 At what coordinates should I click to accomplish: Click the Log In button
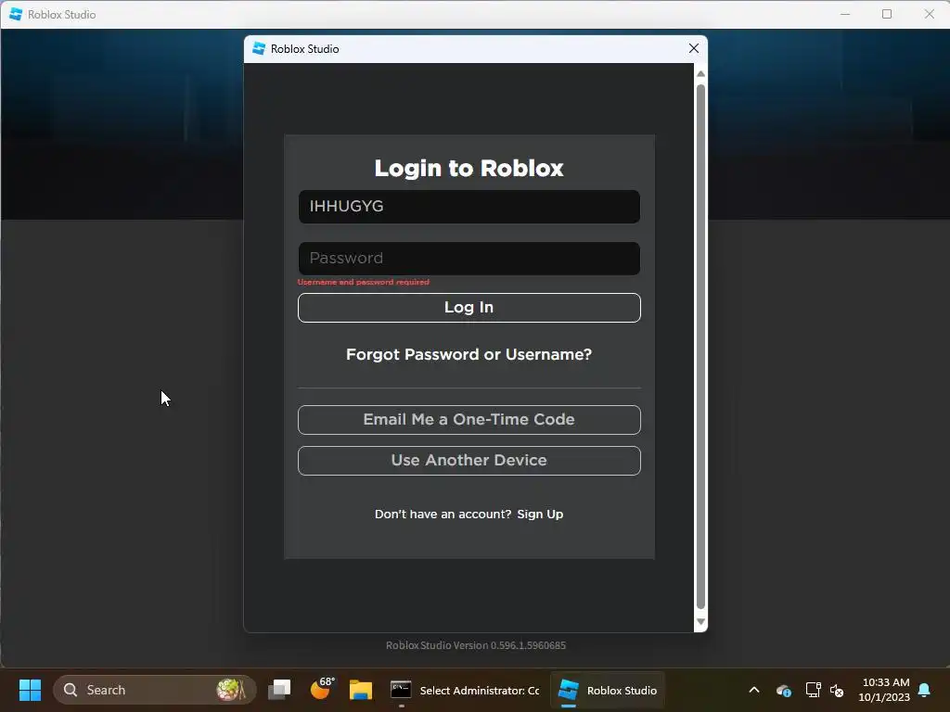469,308
